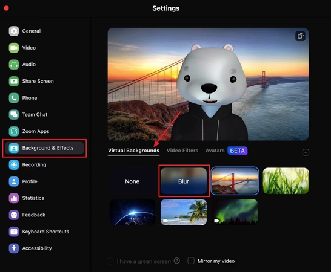The image size is (331, 272).
Task: Click the Share Screen label
Action: (x=38, y=81)
